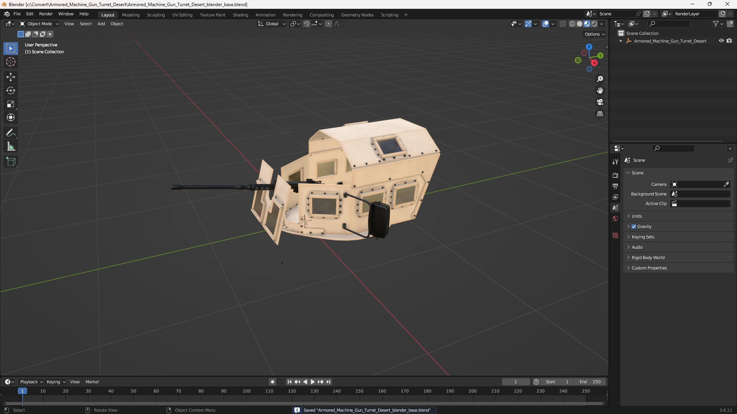Activate the Rotate tool
This screenshot has width=737, height=414.
pos(11,90)
